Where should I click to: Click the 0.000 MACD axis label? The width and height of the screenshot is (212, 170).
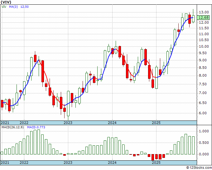coord(204,154)
